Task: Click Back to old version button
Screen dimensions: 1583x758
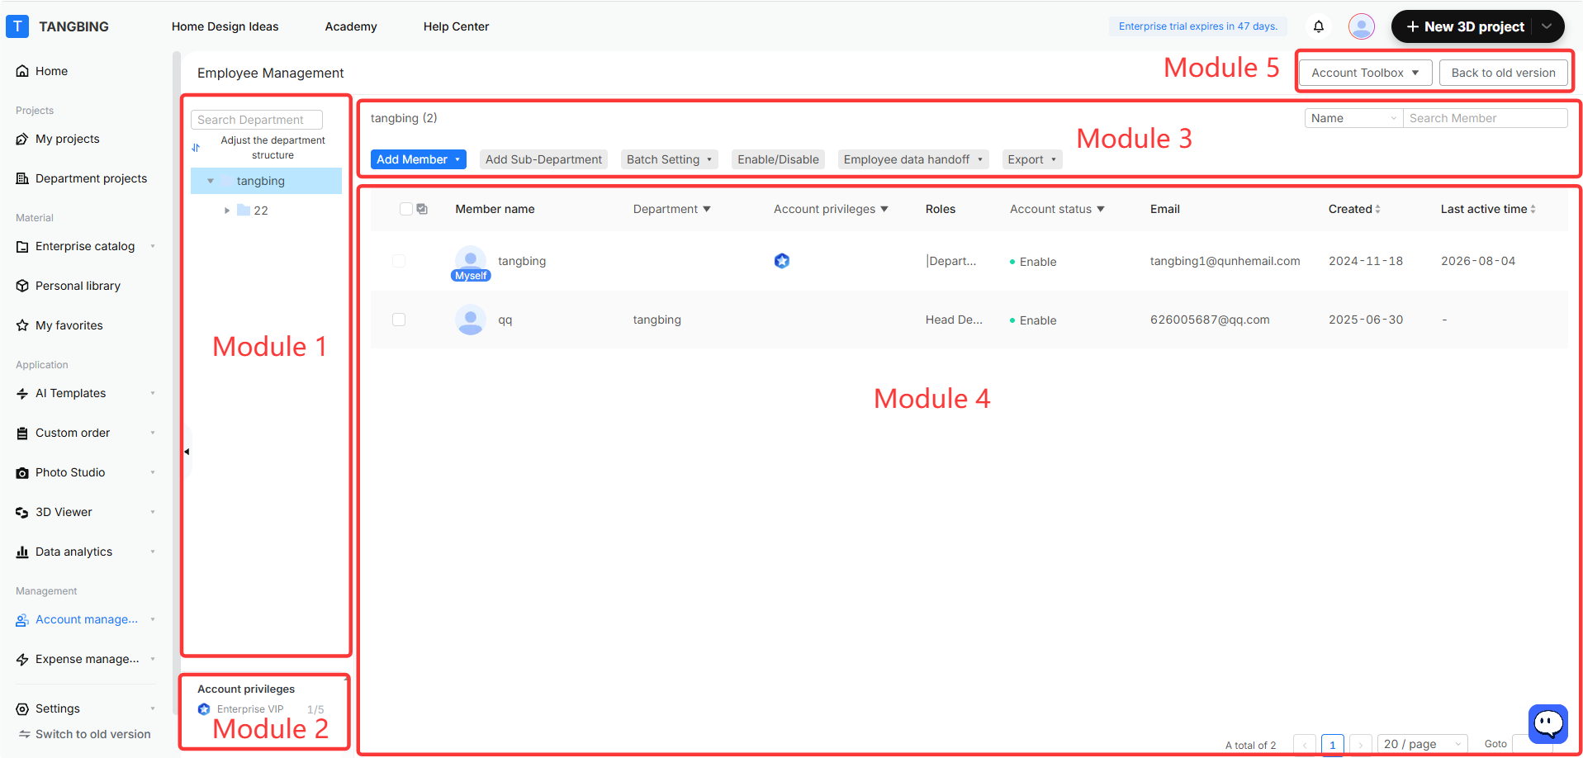Action: point(1504,73)
